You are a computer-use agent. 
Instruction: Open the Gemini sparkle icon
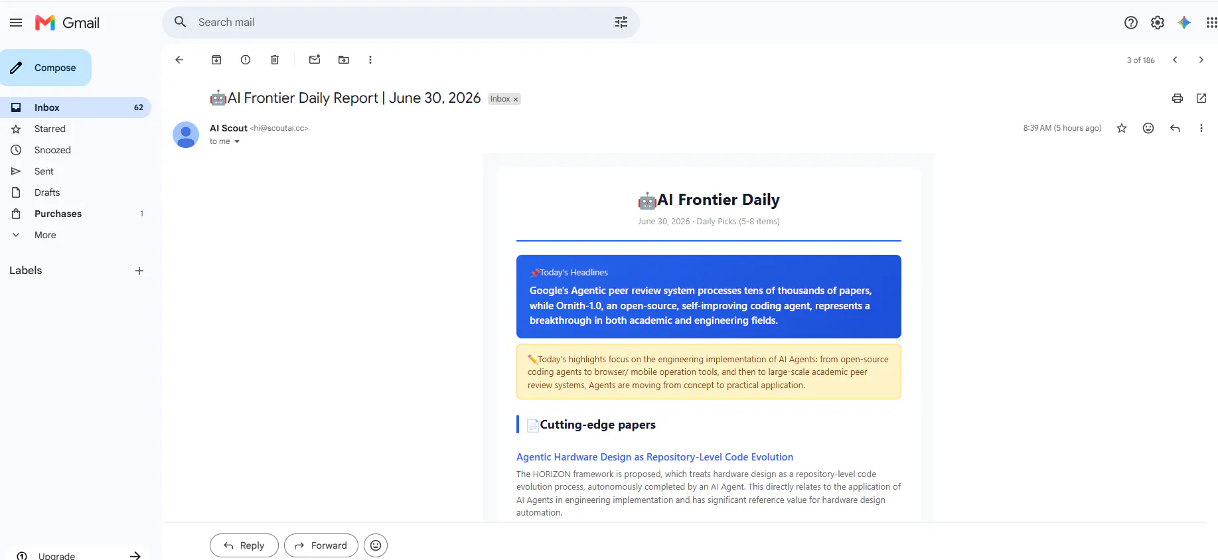tap(1184, 23)
